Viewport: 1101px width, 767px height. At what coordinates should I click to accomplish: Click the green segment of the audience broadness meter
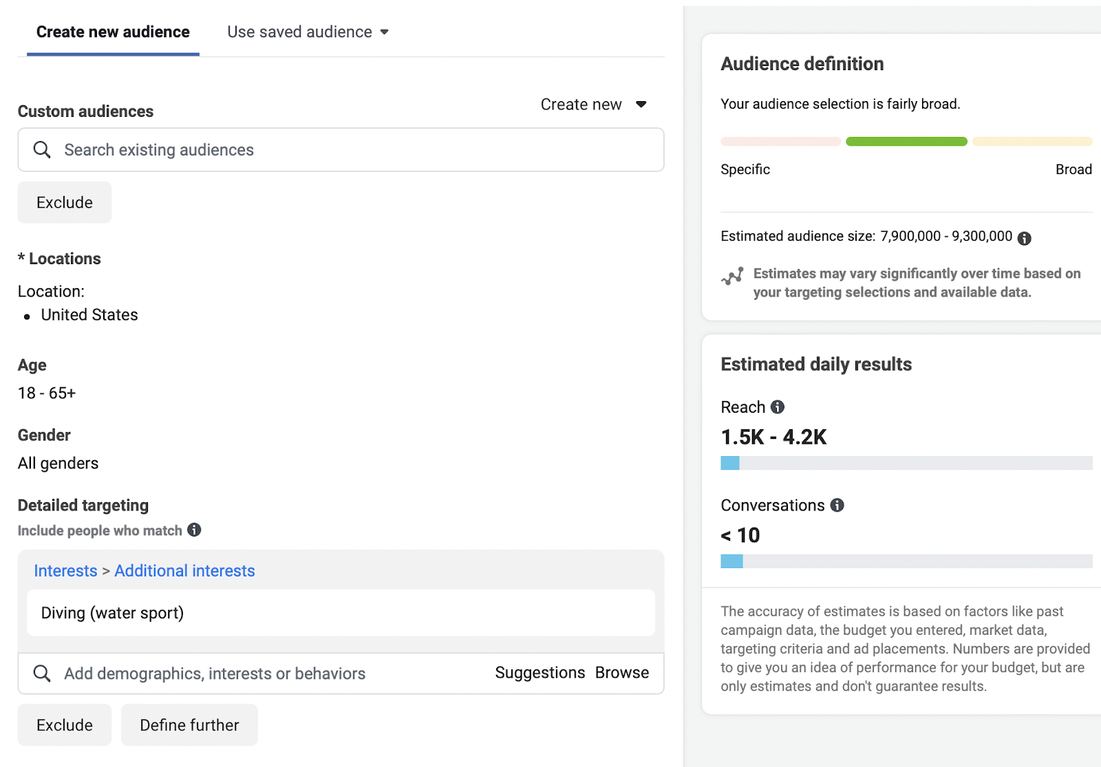[x=906, y=141]
